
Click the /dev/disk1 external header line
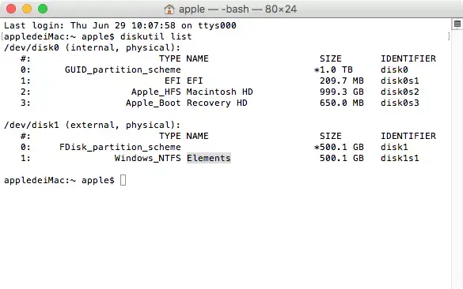point(92,125)
